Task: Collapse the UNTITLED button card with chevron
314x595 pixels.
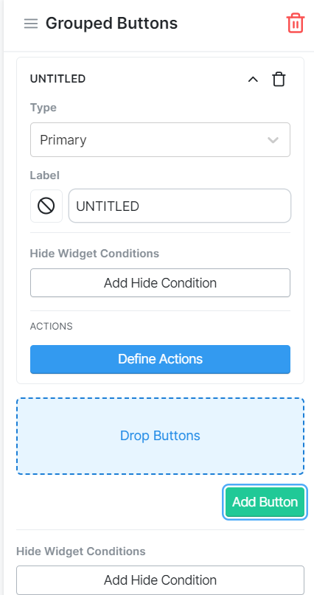Action: click(253, 80)
